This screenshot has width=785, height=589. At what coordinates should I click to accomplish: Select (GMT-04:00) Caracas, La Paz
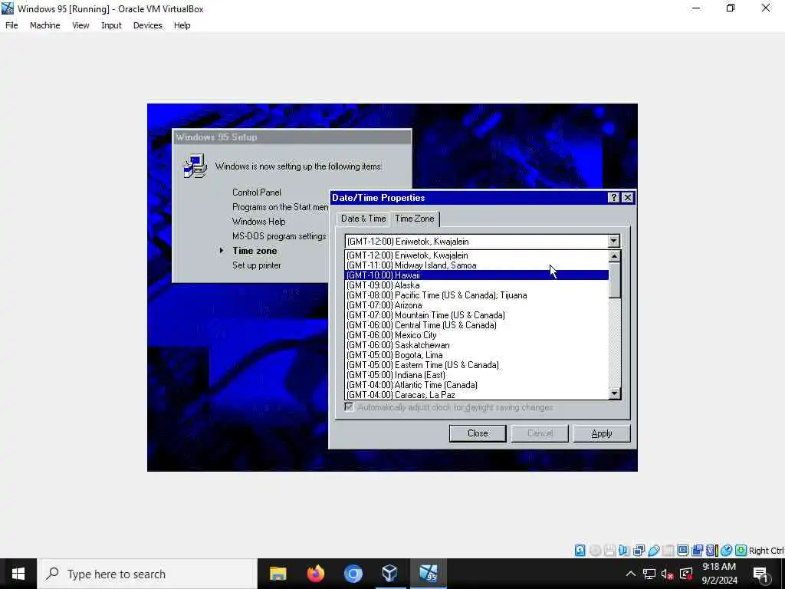(476, 395)
